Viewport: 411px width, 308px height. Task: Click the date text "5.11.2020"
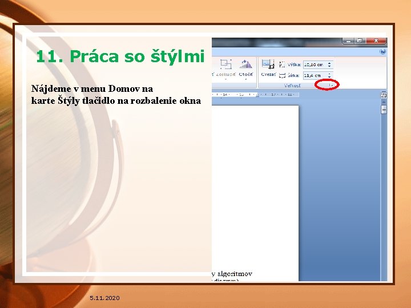104,298
